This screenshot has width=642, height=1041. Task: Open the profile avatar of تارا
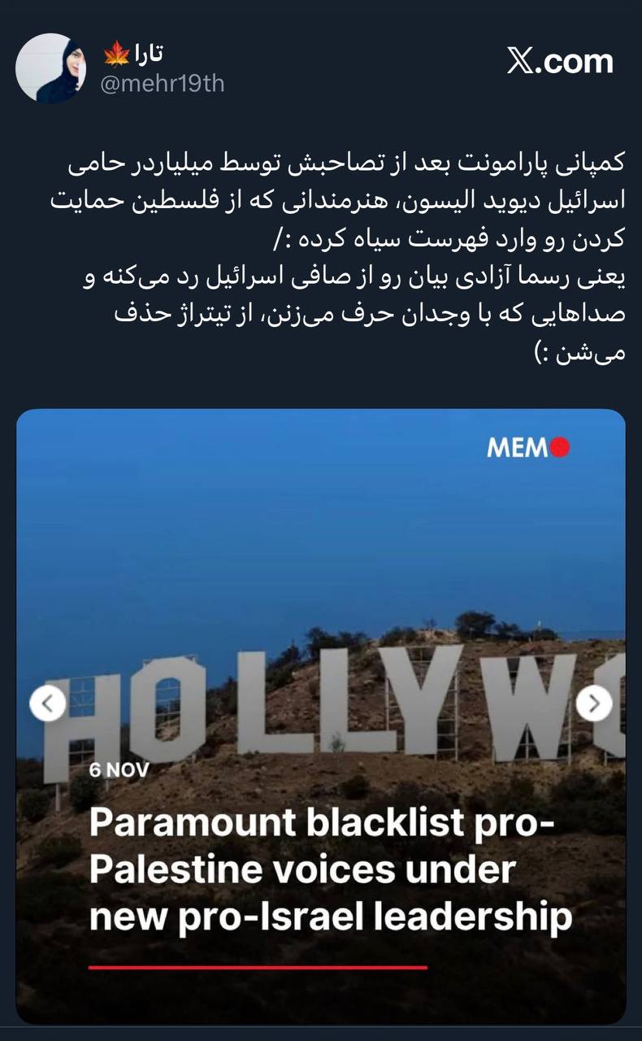pos(50,68)
